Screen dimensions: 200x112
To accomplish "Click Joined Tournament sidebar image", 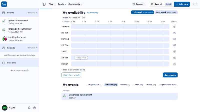I will [x=4, y=22].
